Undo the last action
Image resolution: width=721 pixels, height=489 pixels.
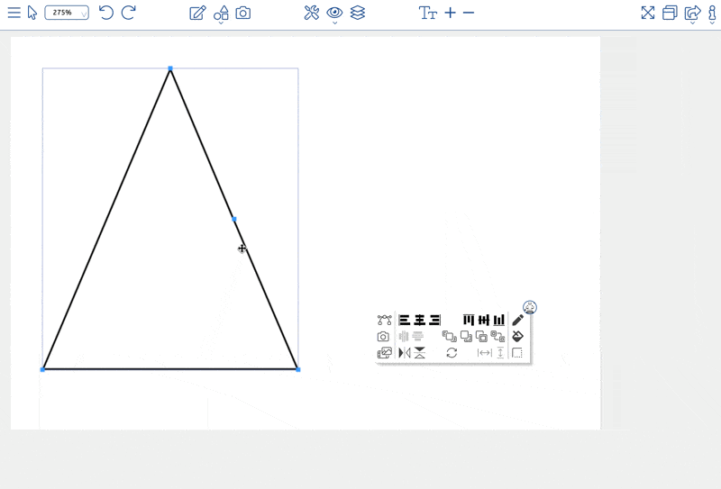pos(106,13)
